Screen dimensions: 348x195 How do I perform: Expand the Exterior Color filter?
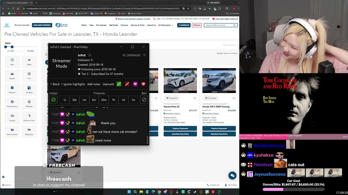(29, 118)
